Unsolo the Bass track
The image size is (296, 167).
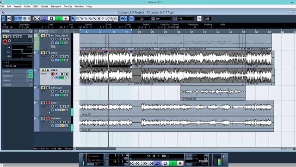pyautogui.click(x=48, y=103)
